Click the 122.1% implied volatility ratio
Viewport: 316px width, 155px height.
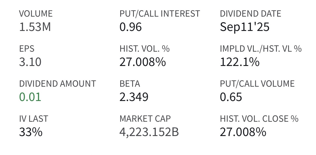pos(240,62)
